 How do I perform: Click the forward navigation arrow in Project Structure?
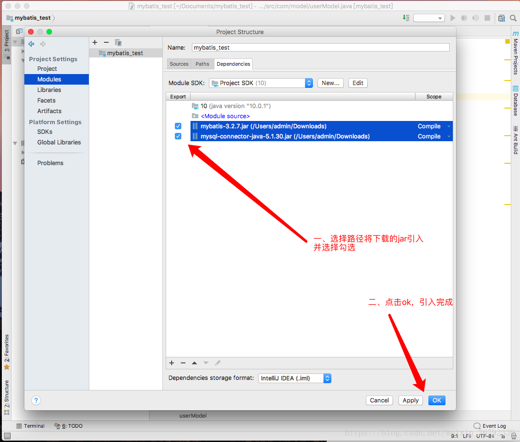pyautogui.click(x=43, y=44)
